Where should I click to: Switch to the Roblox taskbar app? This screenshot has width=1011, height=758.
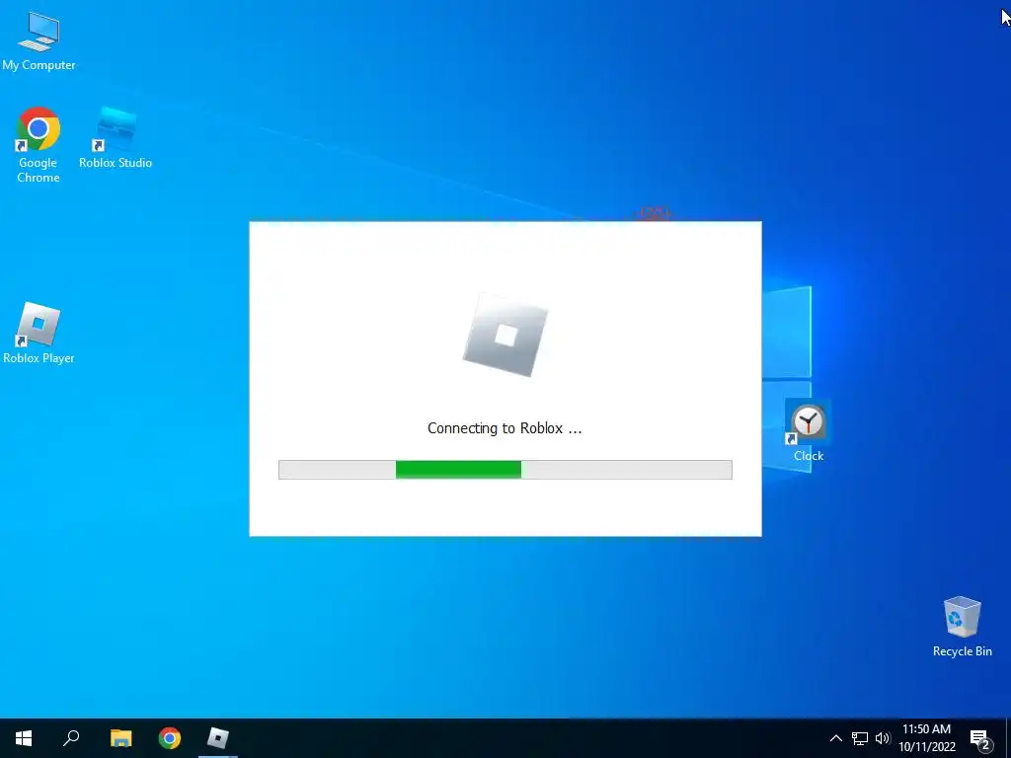pos(218,738)
